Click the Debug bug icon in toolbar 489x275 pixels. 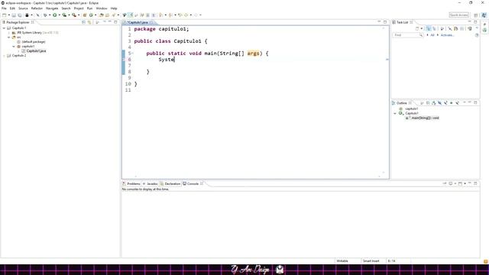[x=45, y=15]
